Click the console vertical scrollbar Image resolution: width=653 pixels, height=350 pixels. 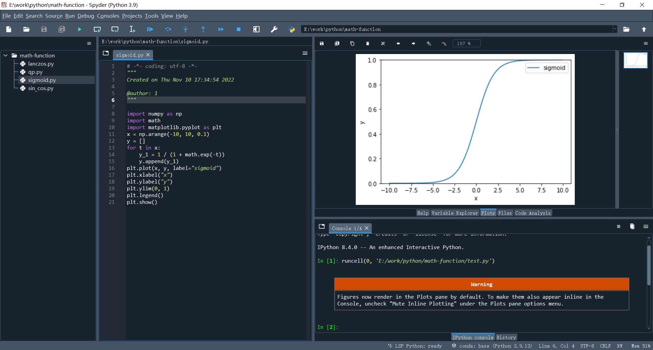(x=649, y=265)
